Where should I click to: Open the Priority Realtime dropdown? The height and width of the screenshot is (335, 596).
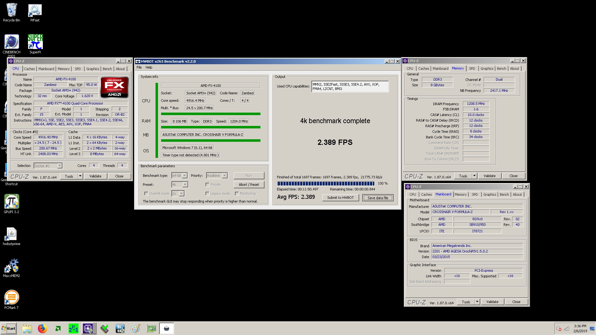pos(217,176)
